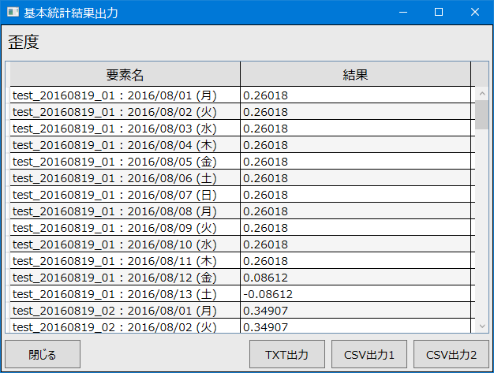Click the application icon in title bar
The height and width of the screenshot is (373, 494).
click(13, 13)
